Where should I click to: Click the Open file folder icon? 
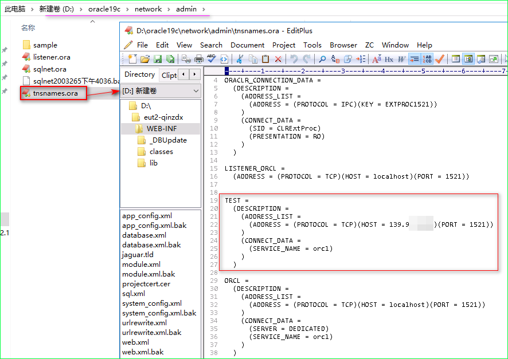coord(145,59)
